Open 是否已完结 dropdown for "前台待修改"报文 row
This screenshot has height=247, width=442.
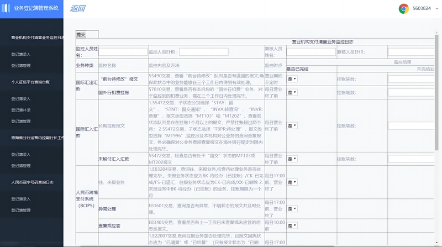point(292,79)
